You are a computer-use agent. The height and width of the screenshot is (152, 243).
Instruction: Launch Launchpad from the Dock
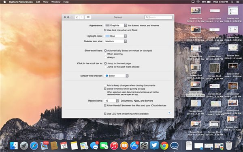click(x=24, y=146)
